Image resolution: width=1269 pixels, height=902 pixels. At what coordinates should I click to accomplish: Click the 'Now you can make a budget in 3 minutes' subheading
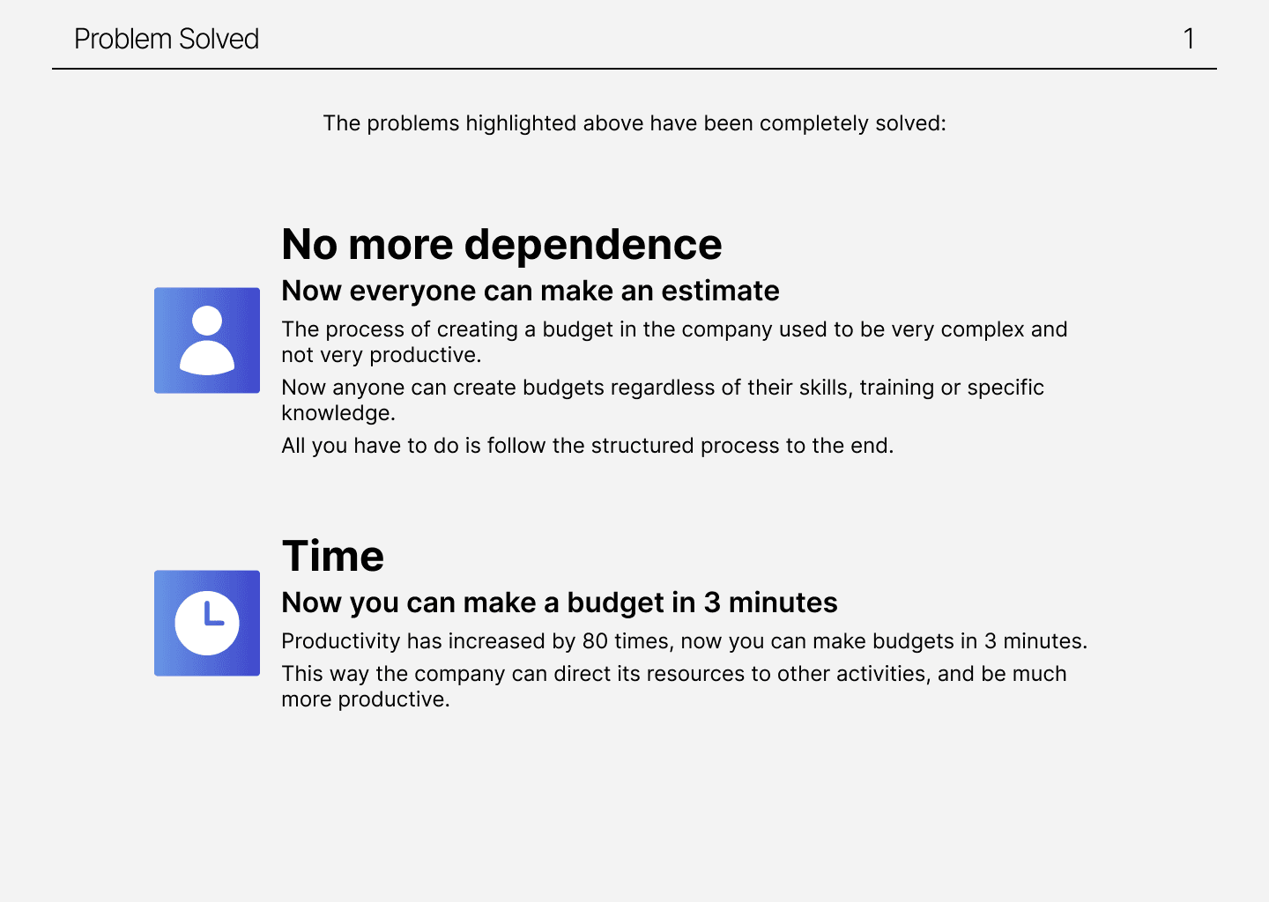560,603
